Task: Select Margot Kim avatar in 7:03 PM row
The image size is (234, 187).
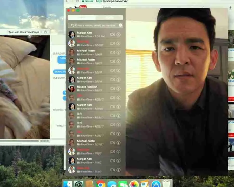Action: tap(72, 35)
